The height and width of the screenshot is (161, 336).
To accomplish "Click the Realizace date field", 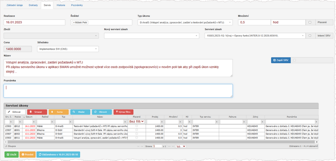I will coord(34,22).
